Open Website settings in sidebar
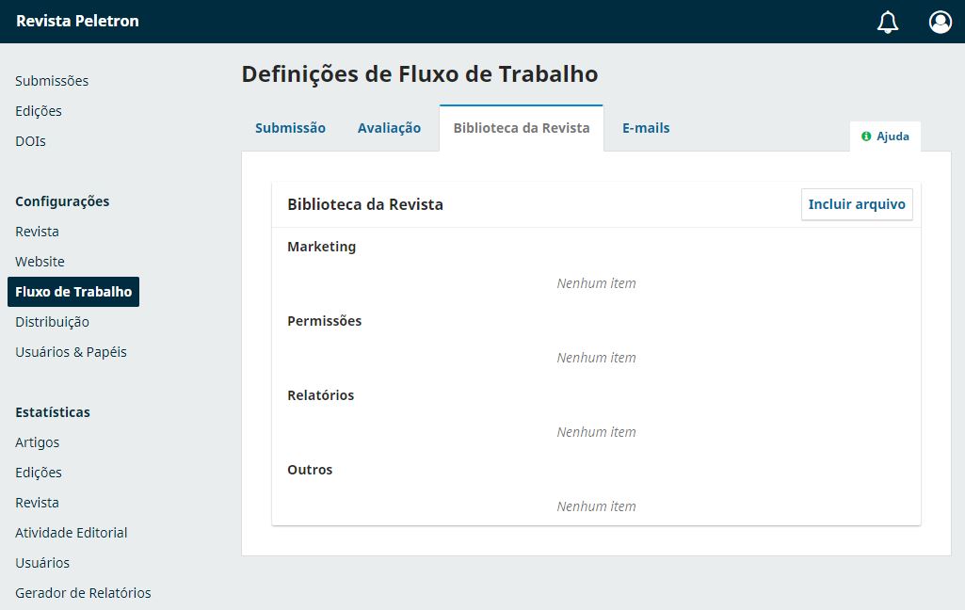This screenshot has height=610, width=965. (40, 261)
